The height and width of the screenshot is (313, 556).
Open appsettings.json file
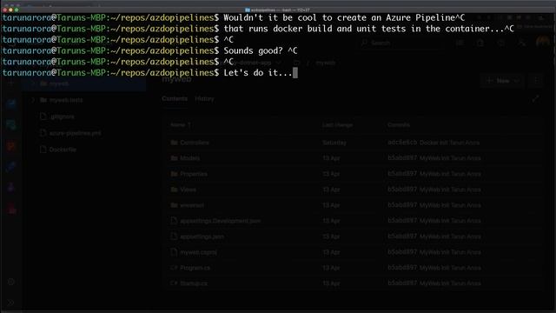click(202, 236)
